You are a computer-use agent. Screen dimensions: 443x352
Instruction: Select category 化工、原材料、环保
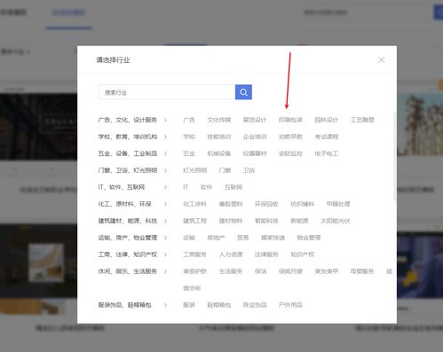[x=124, y=204]
